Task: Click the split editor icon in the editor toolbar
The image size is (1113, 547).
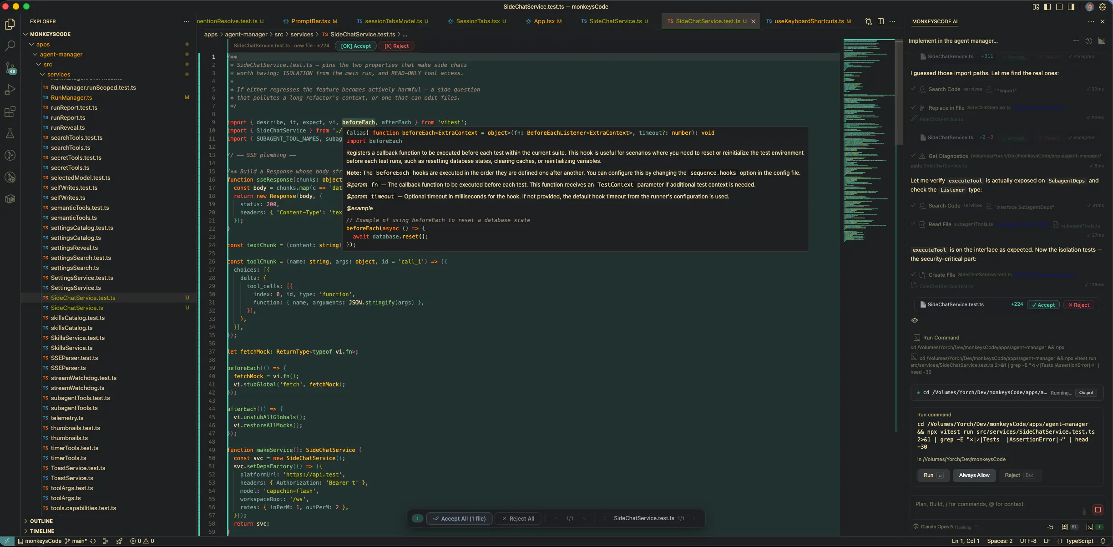Action: point(880,21)
